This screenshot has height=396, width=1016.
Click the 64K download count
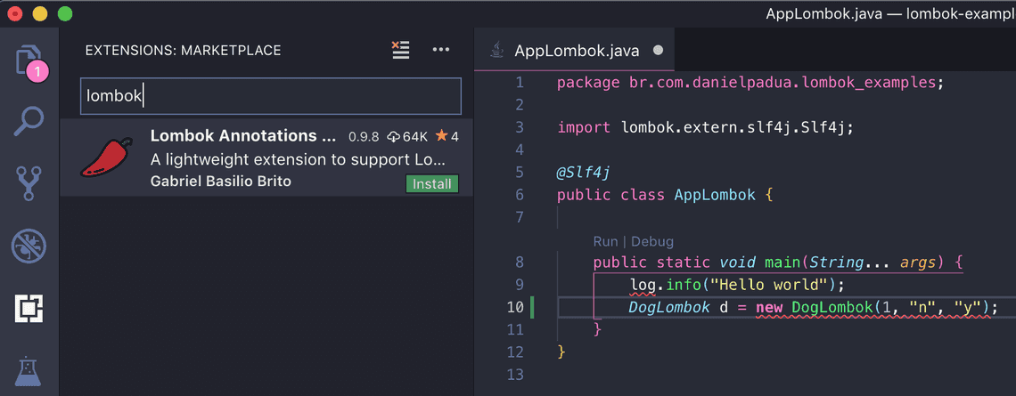coord(407,136)
